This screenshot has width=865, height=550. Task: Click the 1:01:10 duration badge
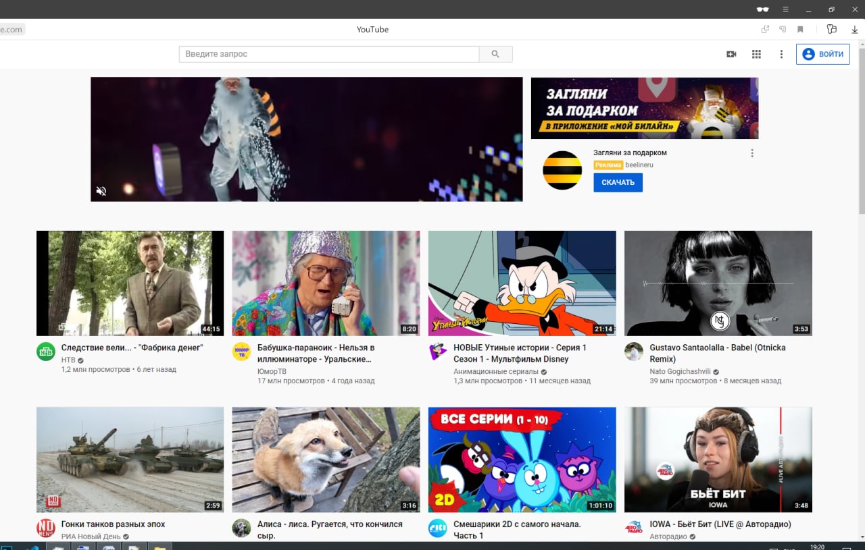600,505
